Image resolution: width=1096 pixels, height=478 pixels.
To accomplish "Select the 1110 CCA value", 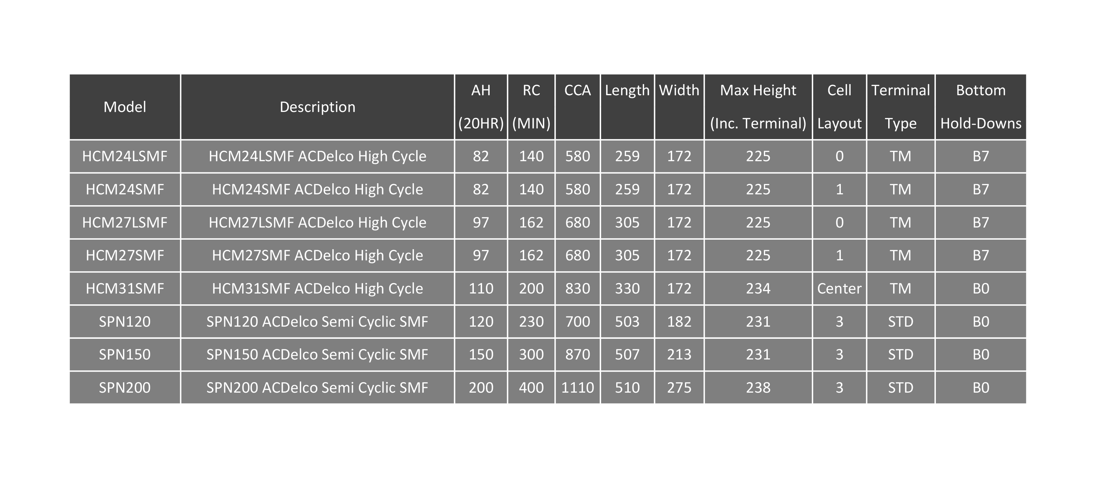I will 577,387.
